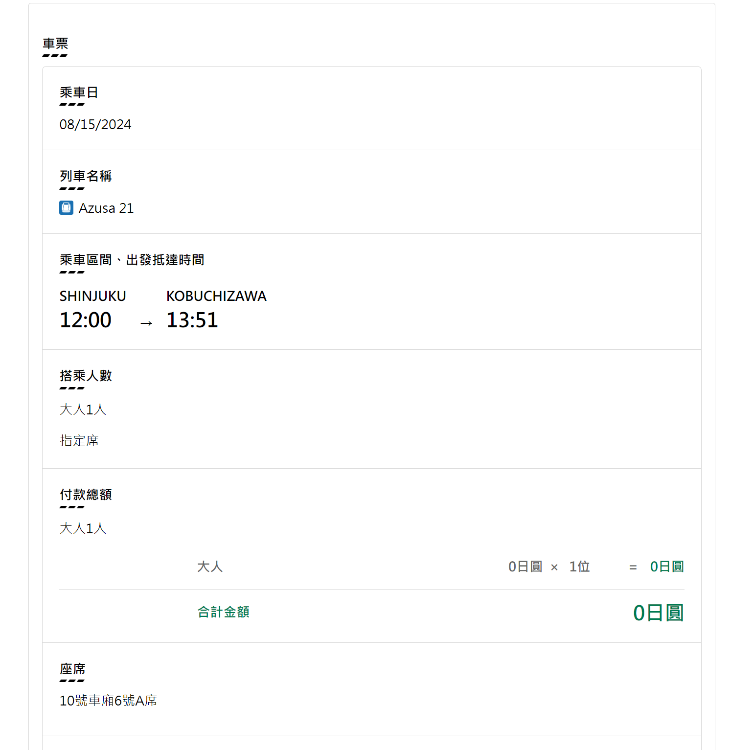Click the blue train icon beside Azusa 21

click(66, 208)
